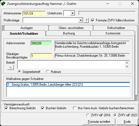Choose the ZVFV idF 2023 option
The height and width of the screenshot is (126, 139).
115,115
